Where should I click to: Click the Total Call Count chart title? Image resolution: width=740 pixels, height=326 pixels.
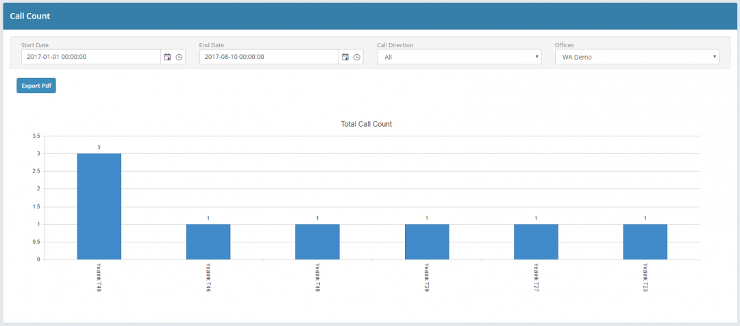(x=366, y=124)
